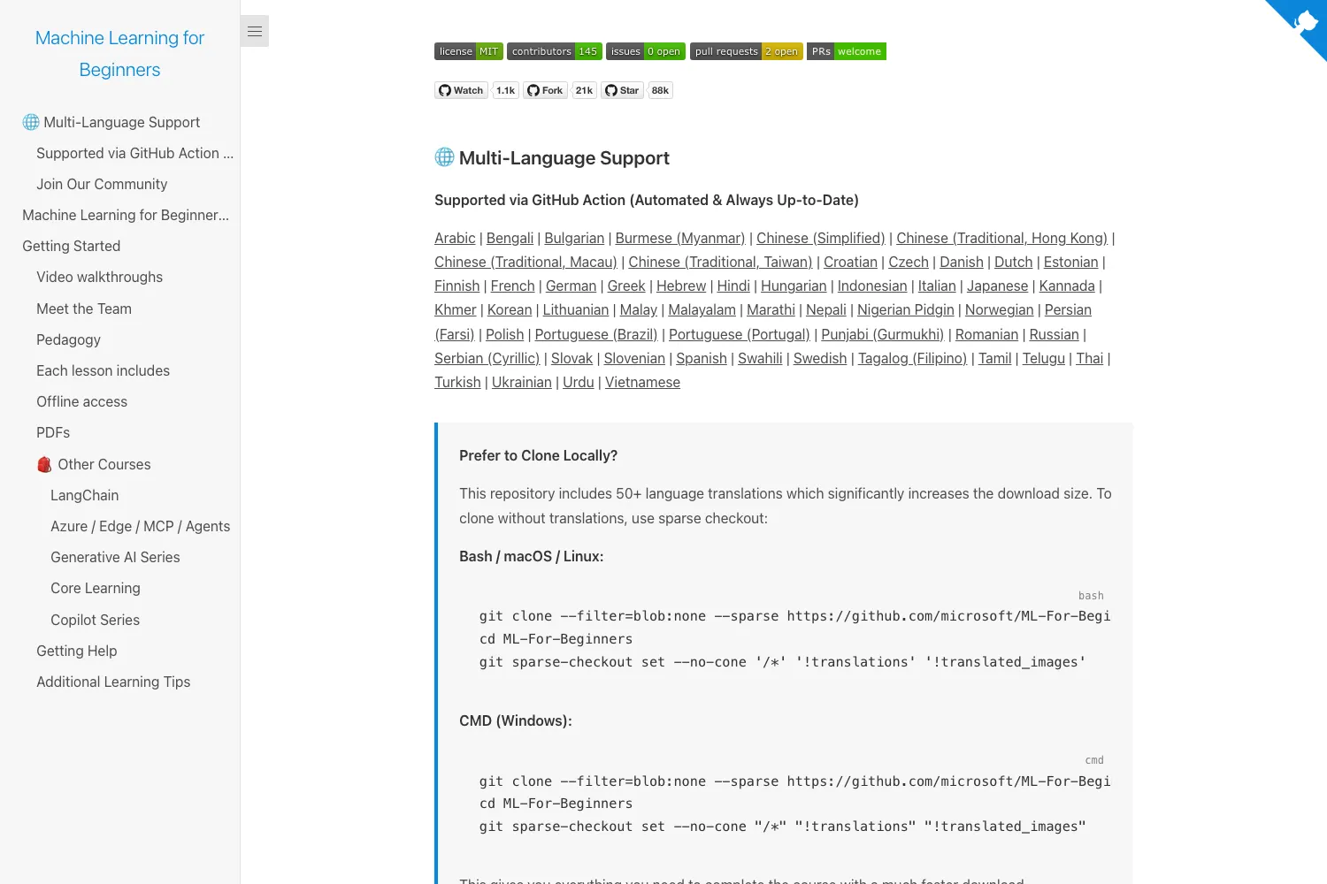This screenshot has width=1327, height=884.
Task: Open the Vietnamese translation link
Action: [642, 382]
